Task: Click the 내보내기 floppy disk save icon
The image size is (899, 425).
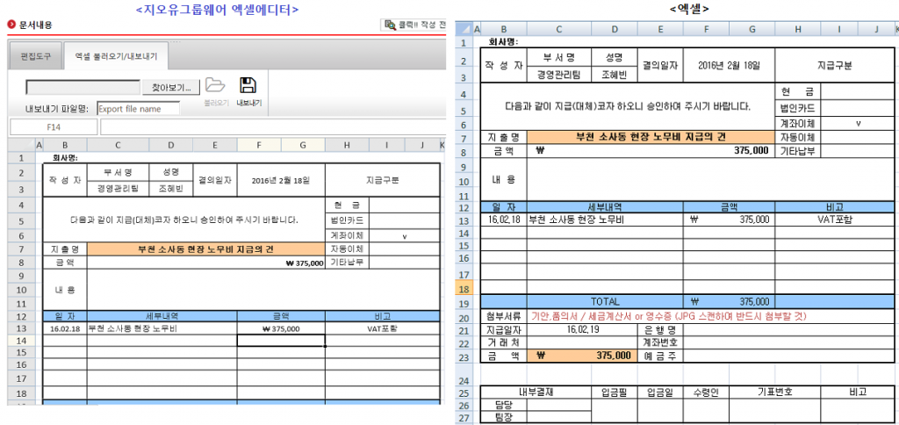Action: [248, 86]
